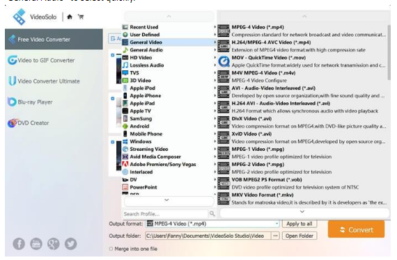Choose VOB MPEG2 PS Format

coord(302,184)
